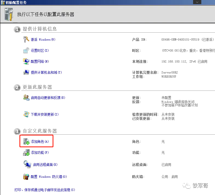
Task: Click the 初始配置任务 title bar window icon
Action: click(2, 2)
